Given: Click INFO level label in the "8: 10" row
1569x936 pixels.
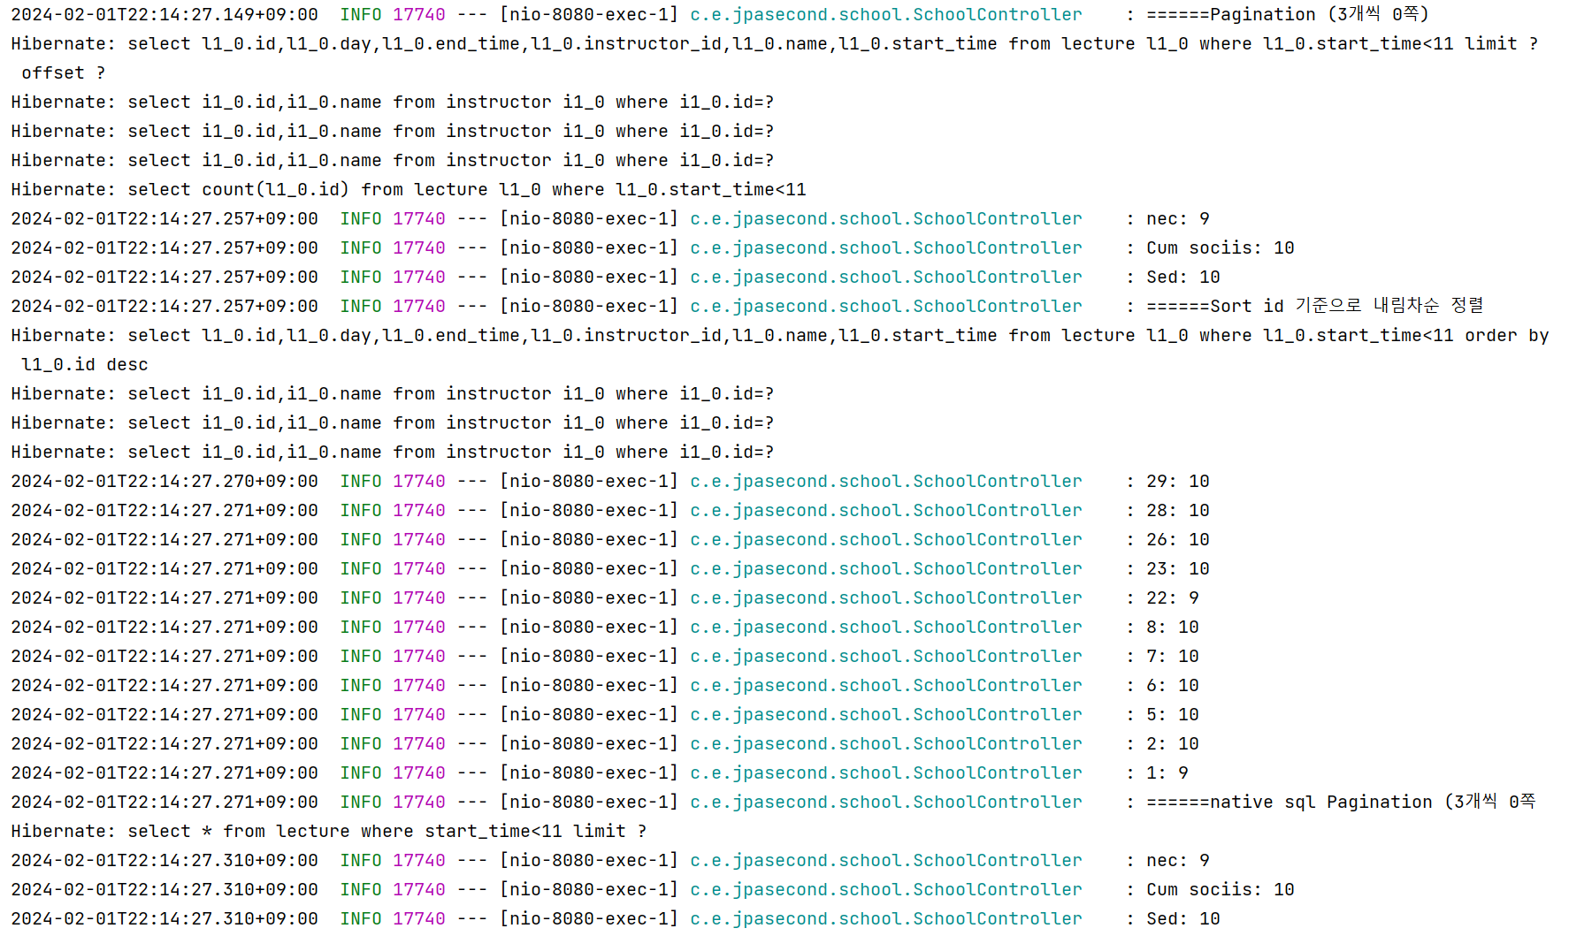Looking at the screenshot, I should [361, 627].
